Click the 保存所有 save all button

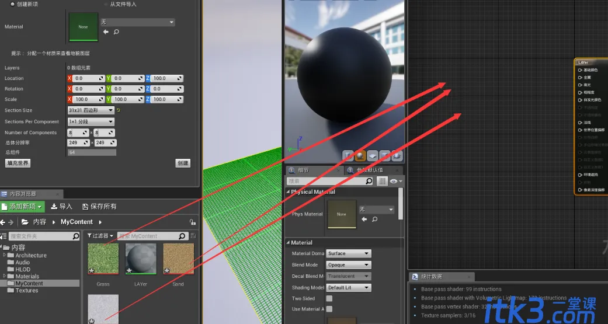point(99,207)
